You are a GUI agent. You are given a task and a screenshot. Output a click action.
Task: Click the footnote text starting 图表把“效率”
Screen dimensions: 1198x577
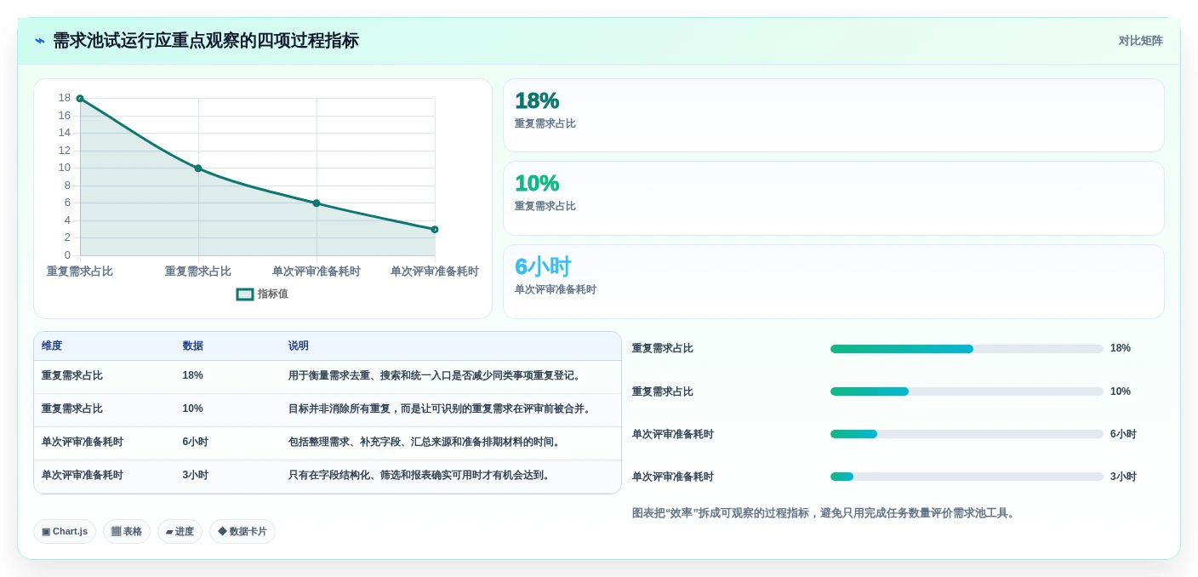pos(825,513)
